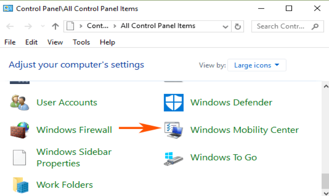Refresh the Control Panel view

tap(238, 26)
